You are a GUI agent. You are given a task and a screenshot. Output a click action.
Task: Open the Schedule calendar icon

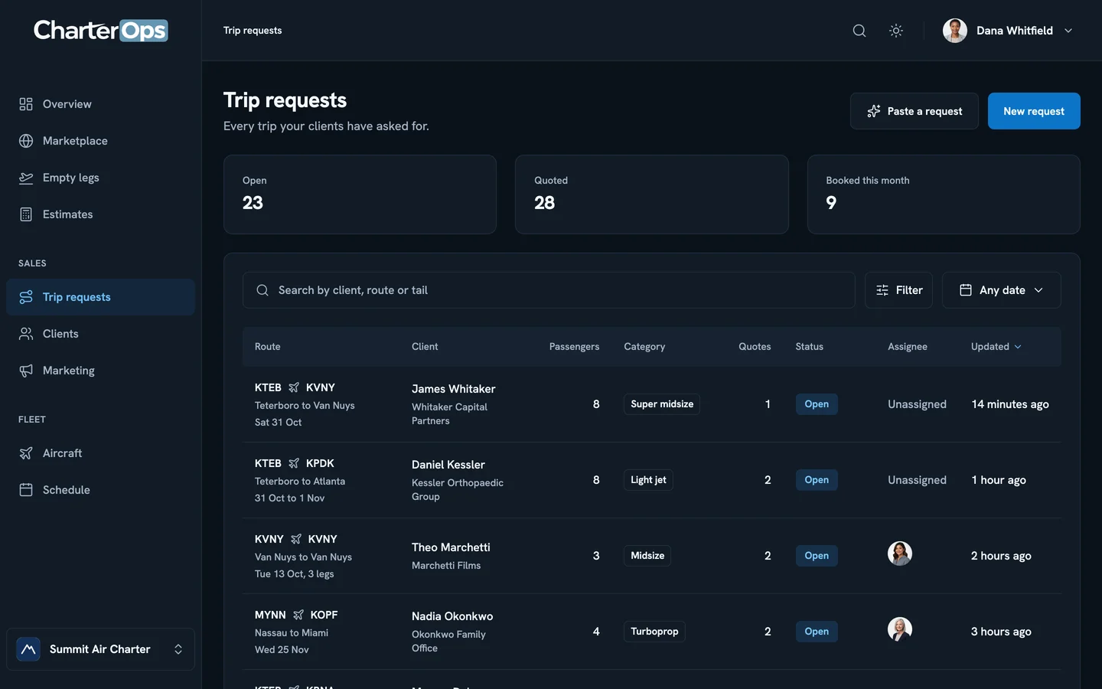click(x=26, y=490)
